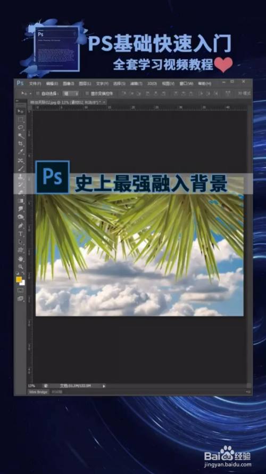Click the Photoshop Ps logo in title bar
This screenshot has height=474, width=266.
pyautogui.click(x=20, y=83)
